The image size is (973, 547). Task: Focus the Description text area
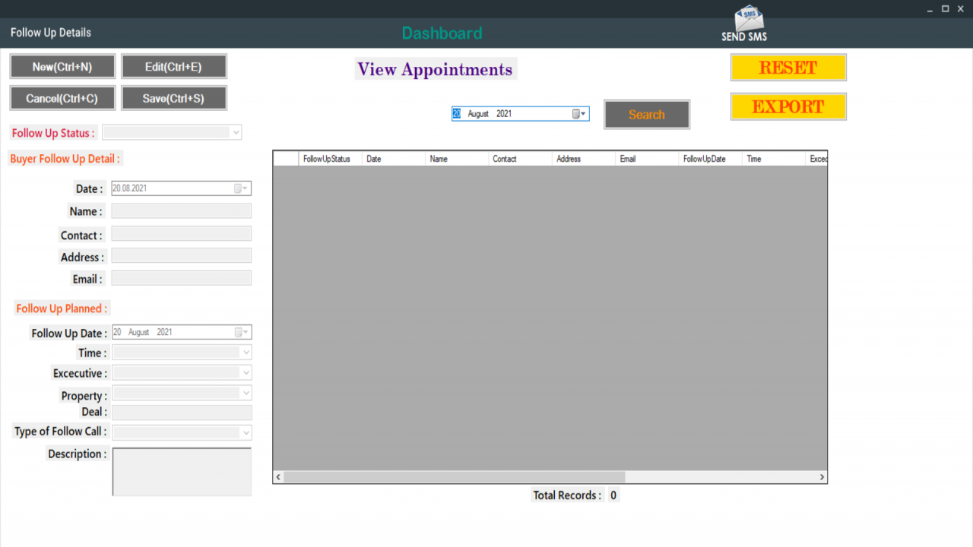(182, 472)
